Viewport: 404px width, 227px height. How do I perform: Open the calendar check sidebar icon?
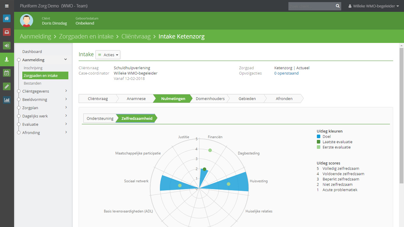point(7,73)
